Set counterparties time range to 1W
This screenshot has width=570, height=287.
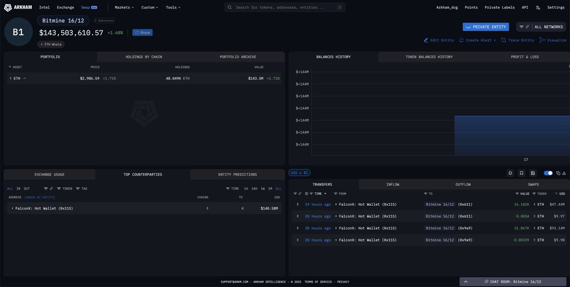(263, 189)
